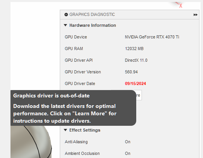
Task: Select the GPU Driver Version label
Action: click(83, 72)
